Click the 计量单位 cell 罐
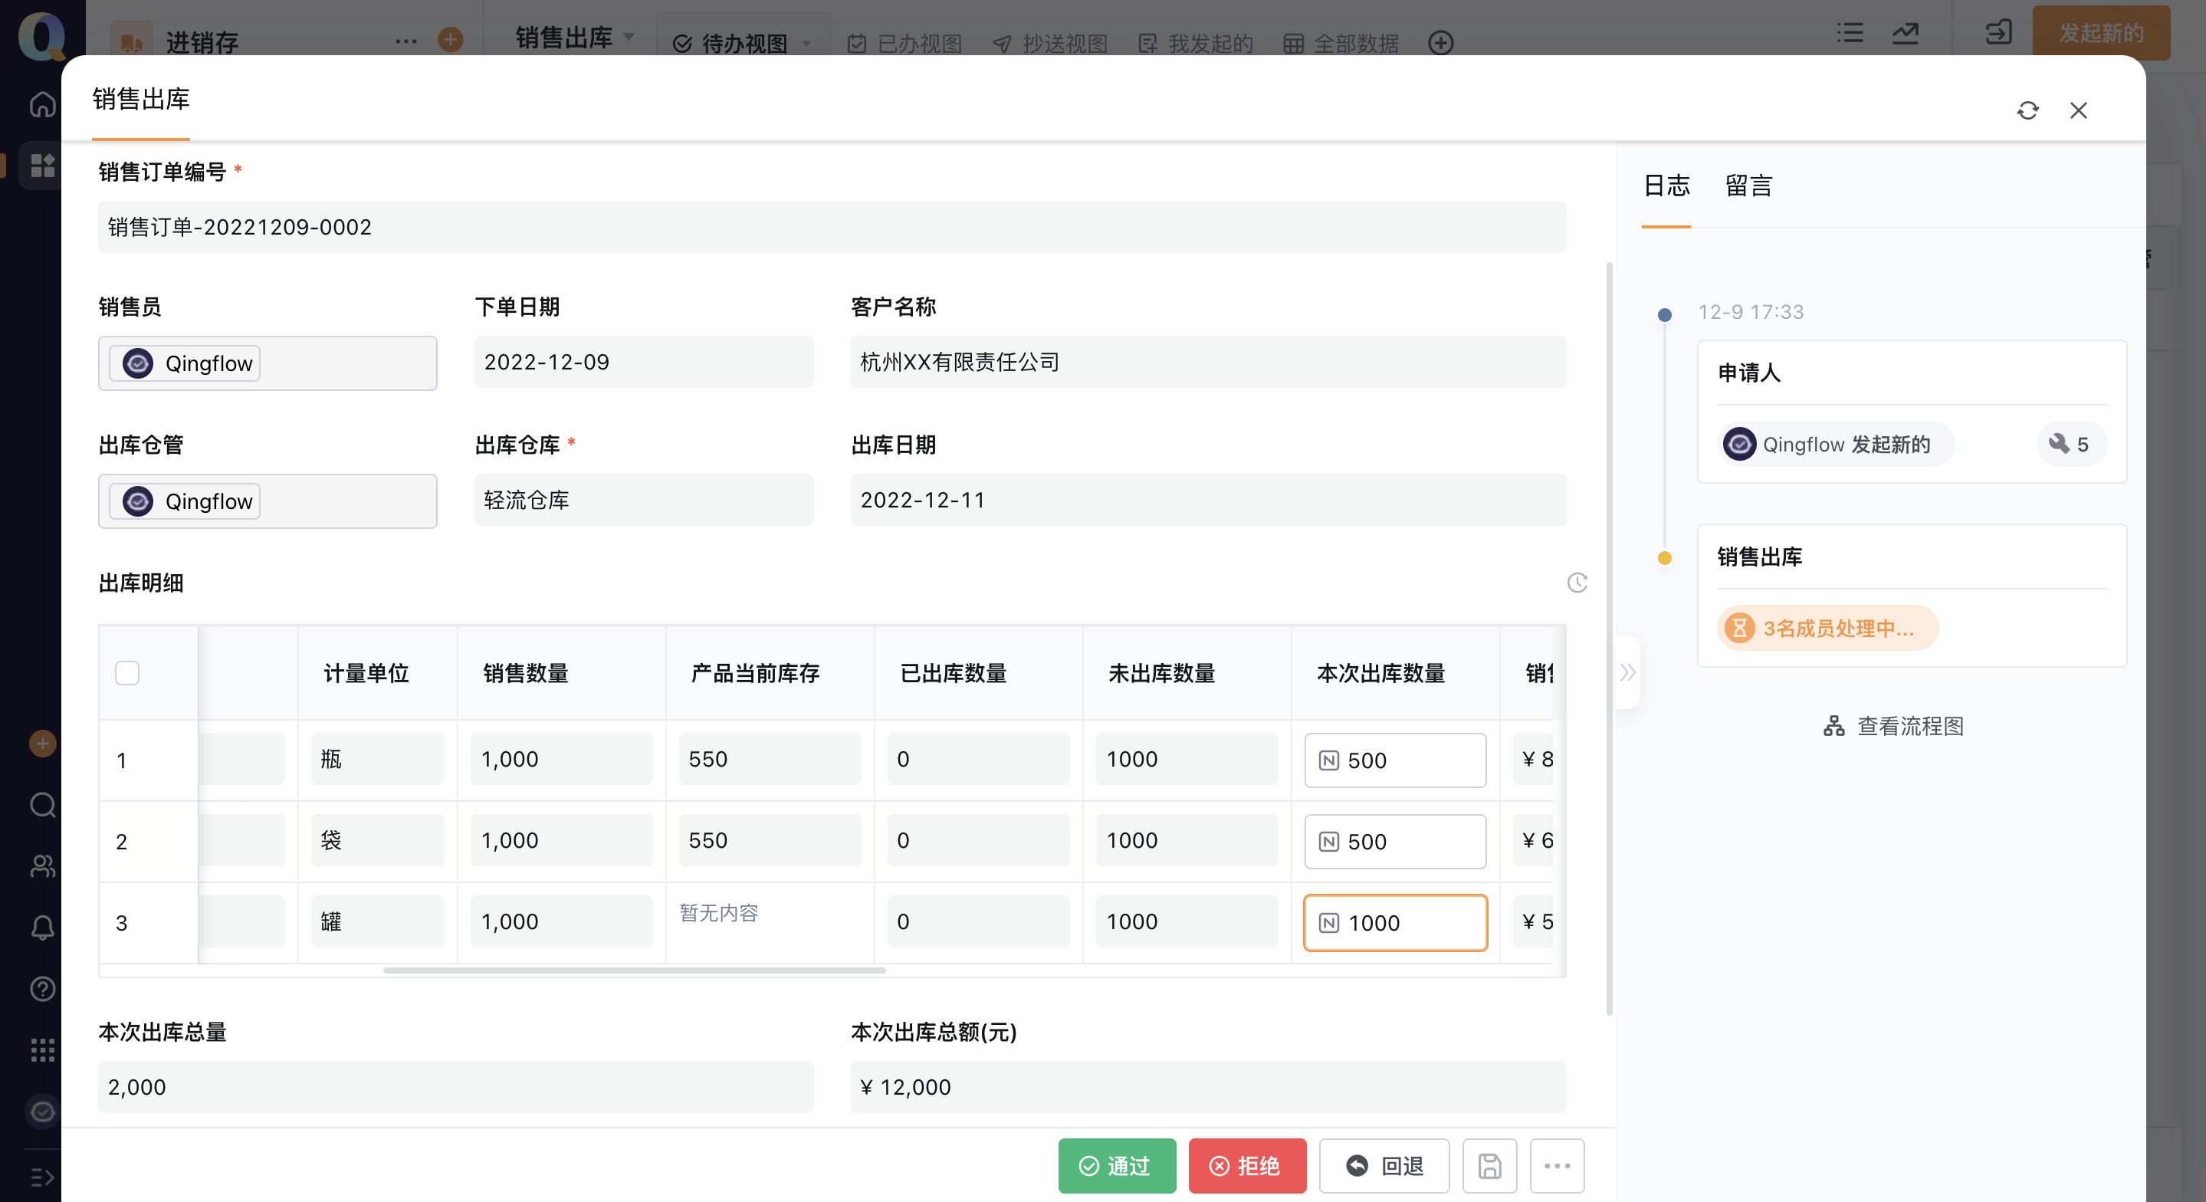This screenshot has width=2206, height=1202. pos(378,922)
